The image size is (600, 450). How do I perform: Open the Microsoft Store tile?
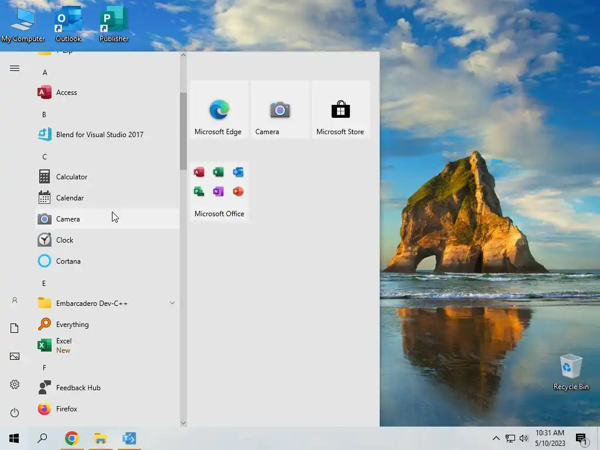tap(340, 110)
